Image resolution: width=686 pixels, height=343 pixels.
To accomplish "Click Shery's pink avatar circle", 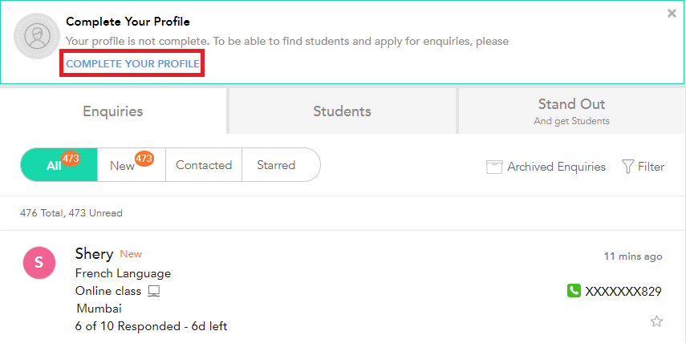I will [39, 263].
